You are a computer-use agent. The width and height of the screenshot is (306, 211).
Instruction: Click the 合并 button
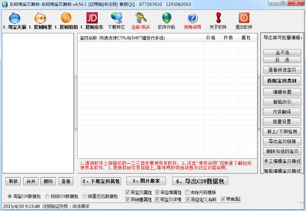(x=31, y=181)
